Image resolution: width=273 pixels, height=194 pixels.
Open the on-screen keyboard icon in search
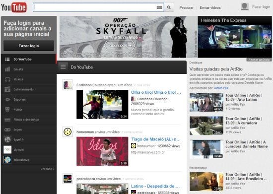[159, 7]
